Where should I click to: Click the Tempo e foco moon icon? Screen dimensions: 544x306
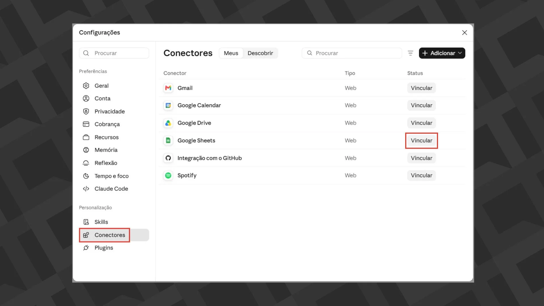(x=86, y=176)
